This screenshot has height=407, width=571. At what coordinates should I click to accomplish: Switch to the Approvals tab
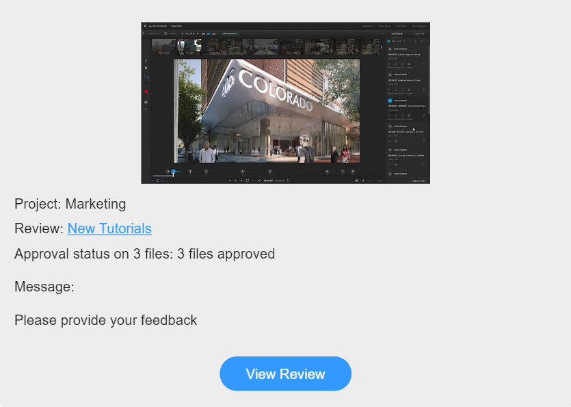[419, 33]
